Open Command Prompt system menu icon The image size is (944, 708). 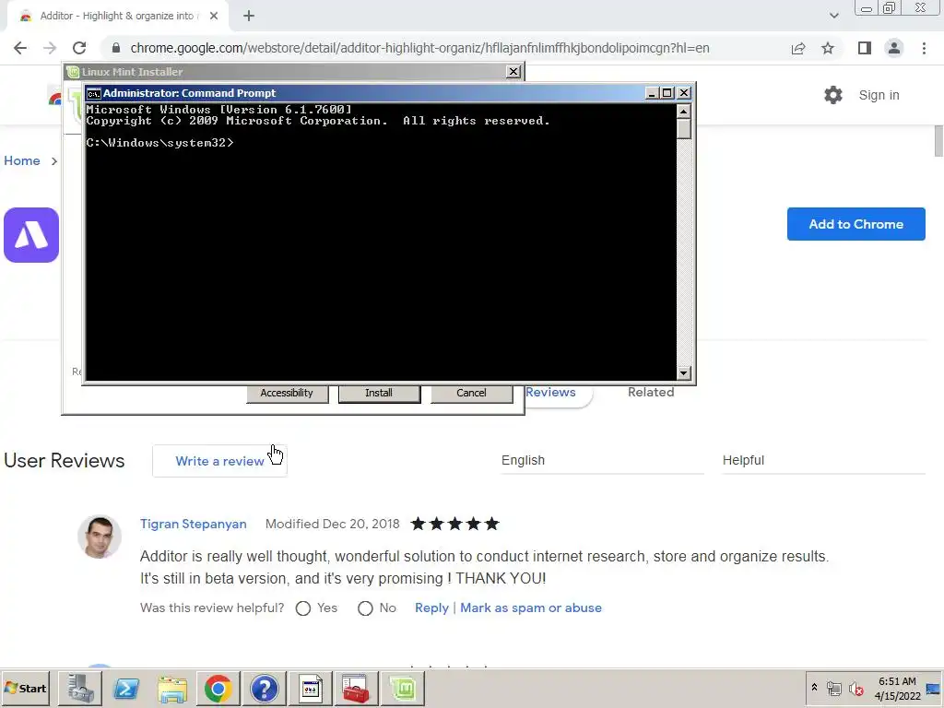coord(93,93)
